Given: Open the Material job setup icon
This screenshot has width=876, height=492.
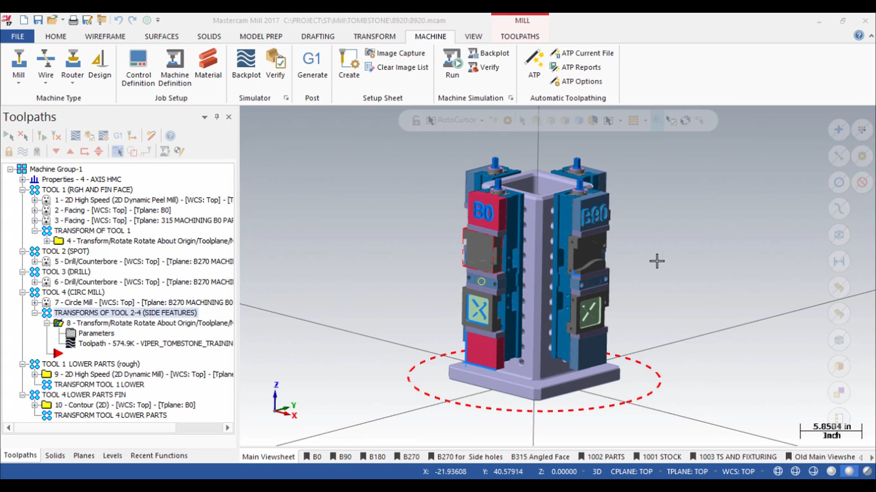Looking at the screenshot, I should [x=208, y=64].
